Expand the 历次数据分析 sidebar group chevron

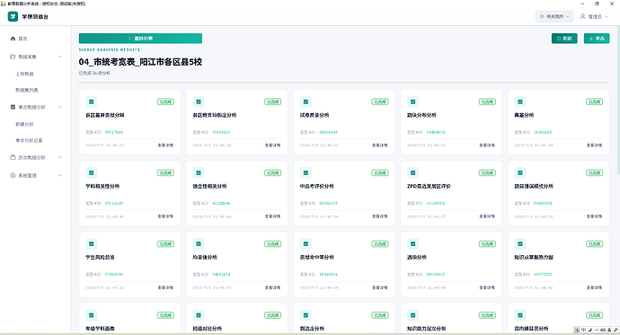[59, 157]
